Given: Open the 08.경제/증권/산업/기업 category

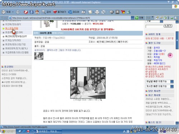Looking at the screenshot, I should 15,44.
